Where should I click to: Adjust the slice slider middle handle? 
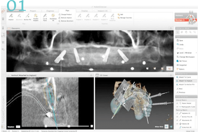click(69, 126)
